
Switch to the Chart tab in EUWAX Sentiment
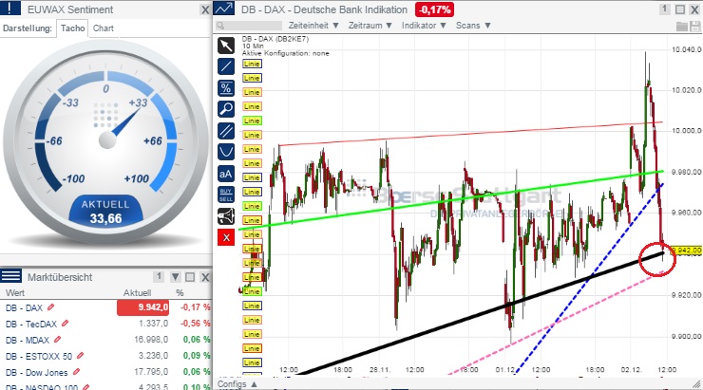tap(104, 28)
